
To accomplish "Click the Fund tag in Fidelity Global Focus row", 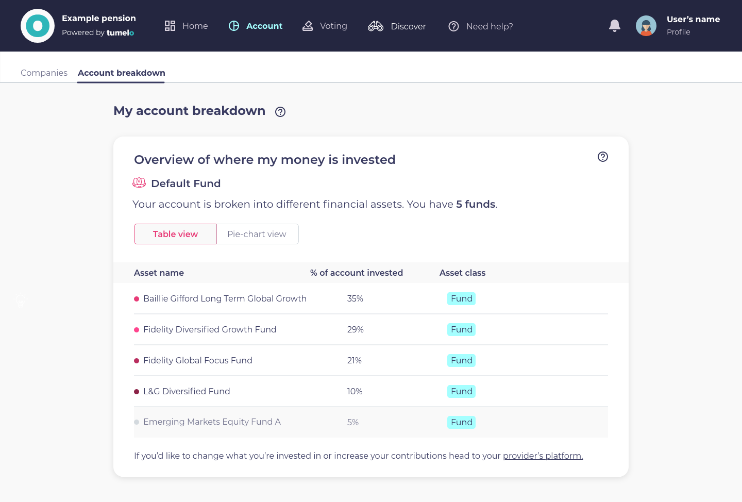I will 462,360.
